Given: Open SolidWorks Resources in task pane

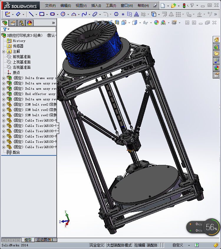Looking at the screenshot, I should coord(216,40).
